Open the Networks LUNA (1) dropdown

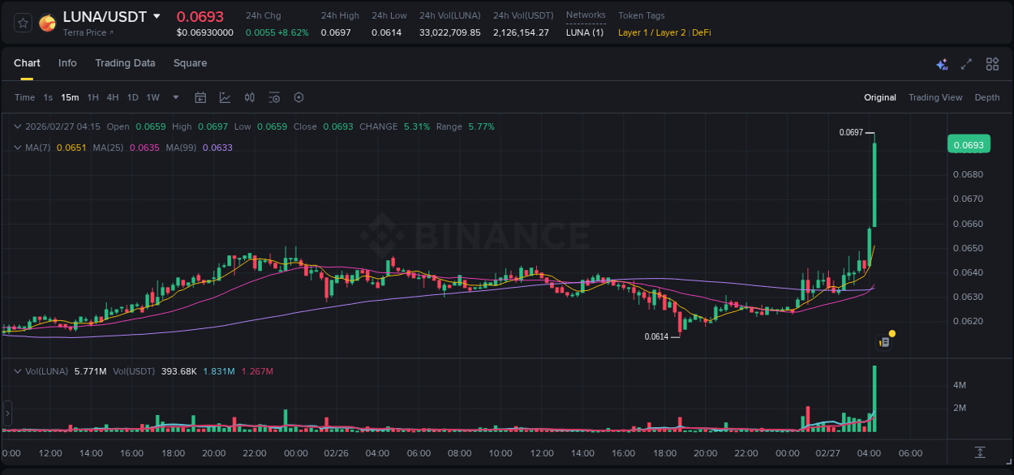584,32
